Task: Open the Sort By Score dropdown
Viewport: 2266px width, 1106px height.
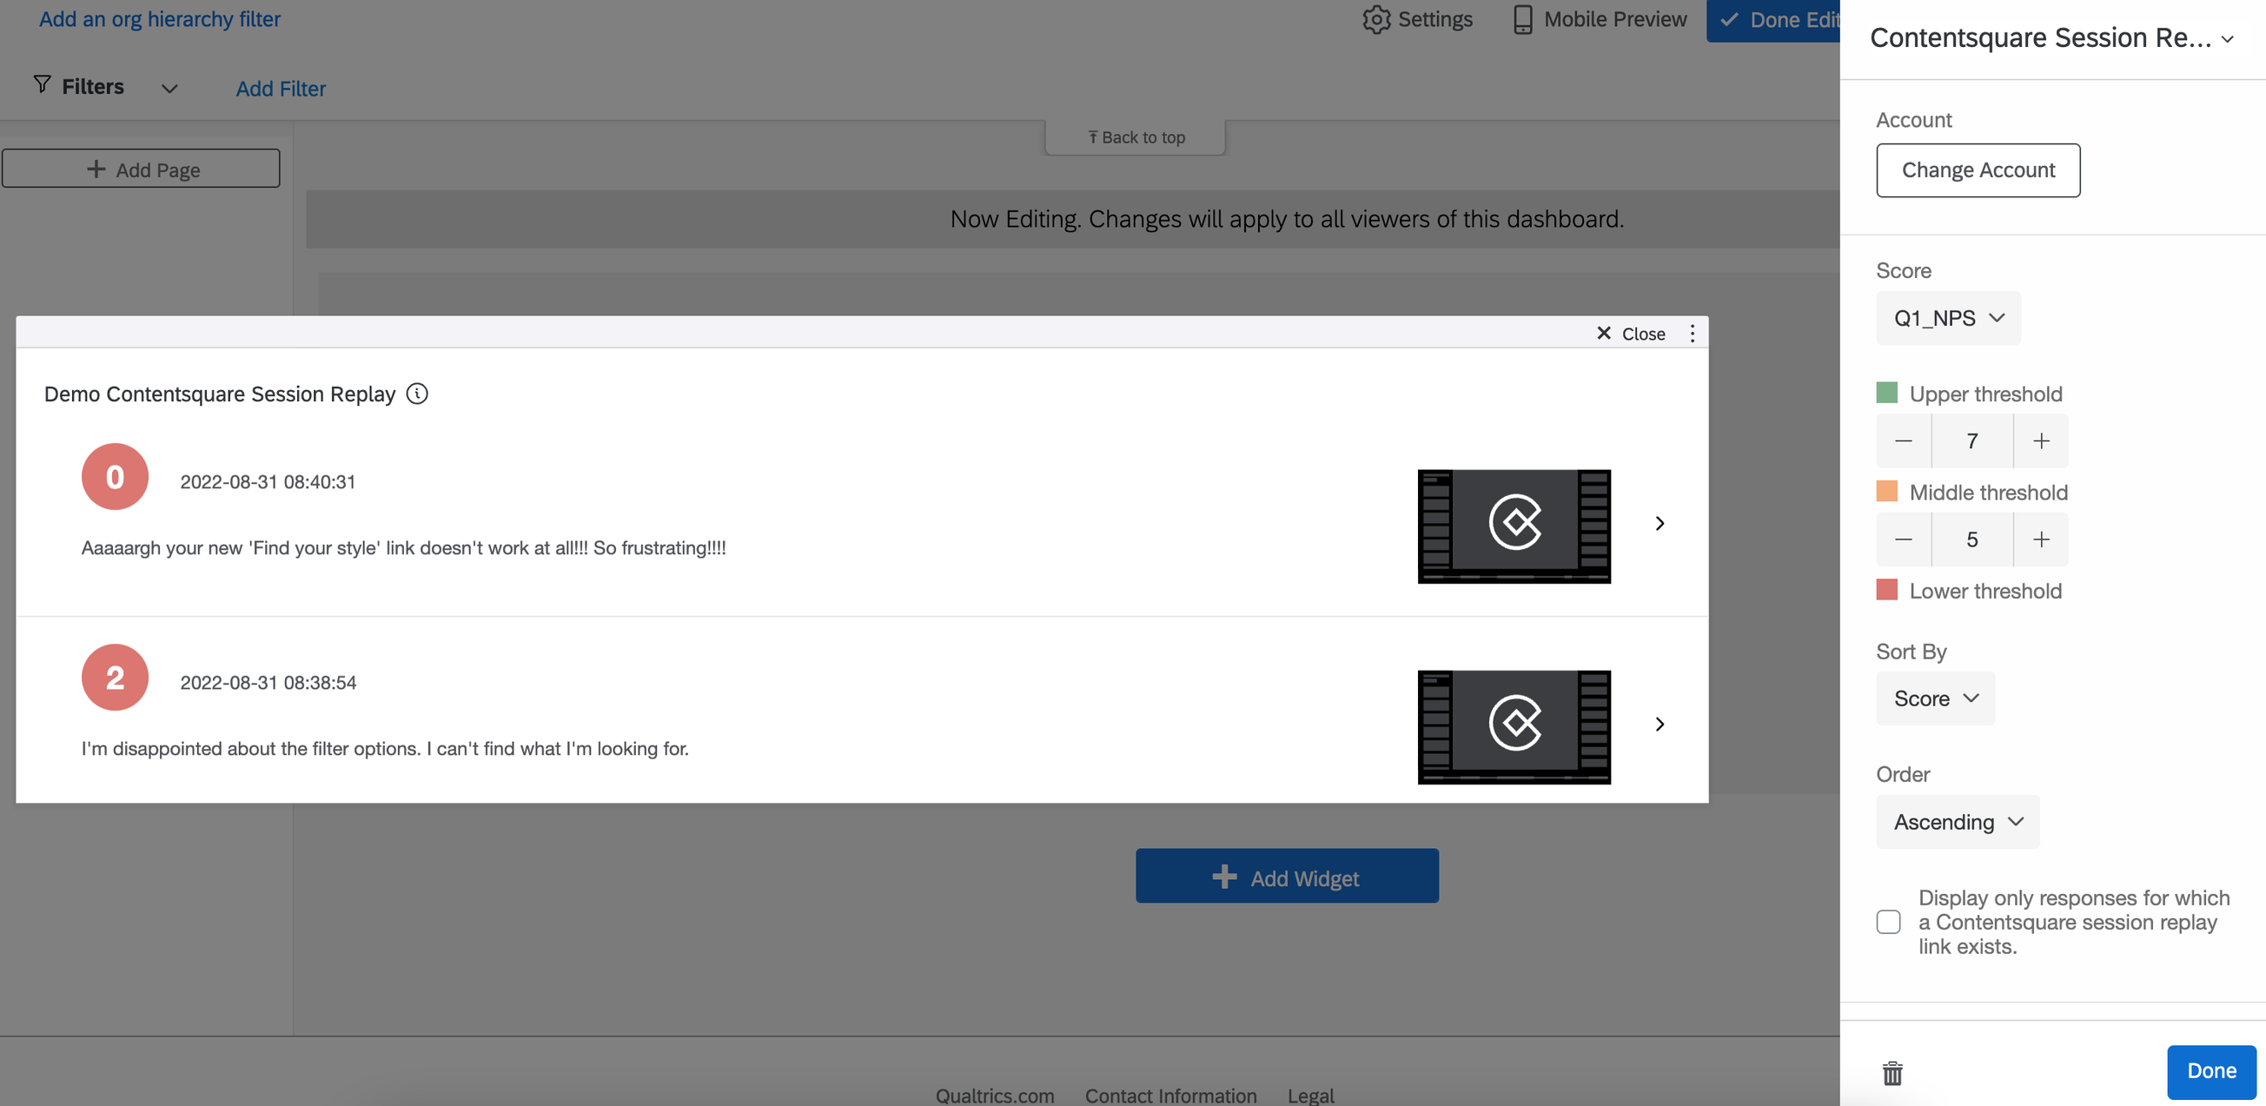Action: tap(1935, 699)
